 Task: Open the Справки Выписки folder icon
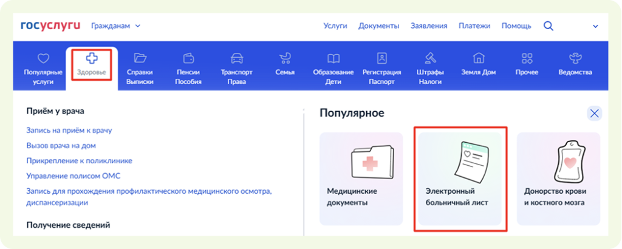pos(140,59)
